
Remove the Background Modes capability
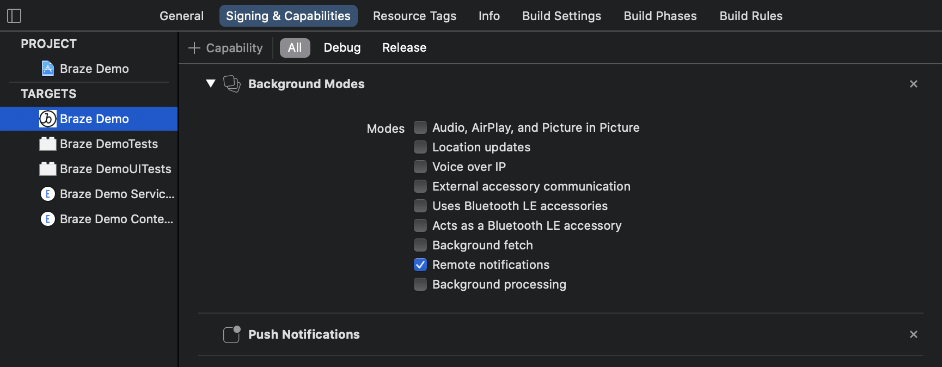pos(913,84)
